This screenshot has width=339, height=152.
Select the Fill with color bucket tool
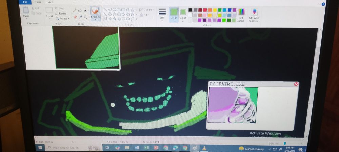click(80, 10)
